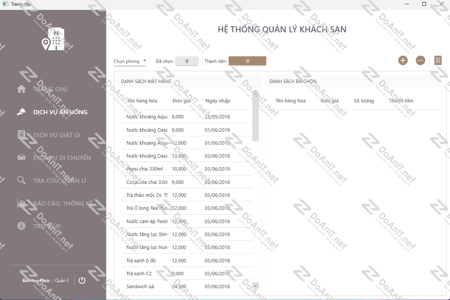Image resolution: width=450 pixels, height=300 pixels.
Task: Open DỊCH VỤ DI CHUYỂN section
Action: (62, 158)
